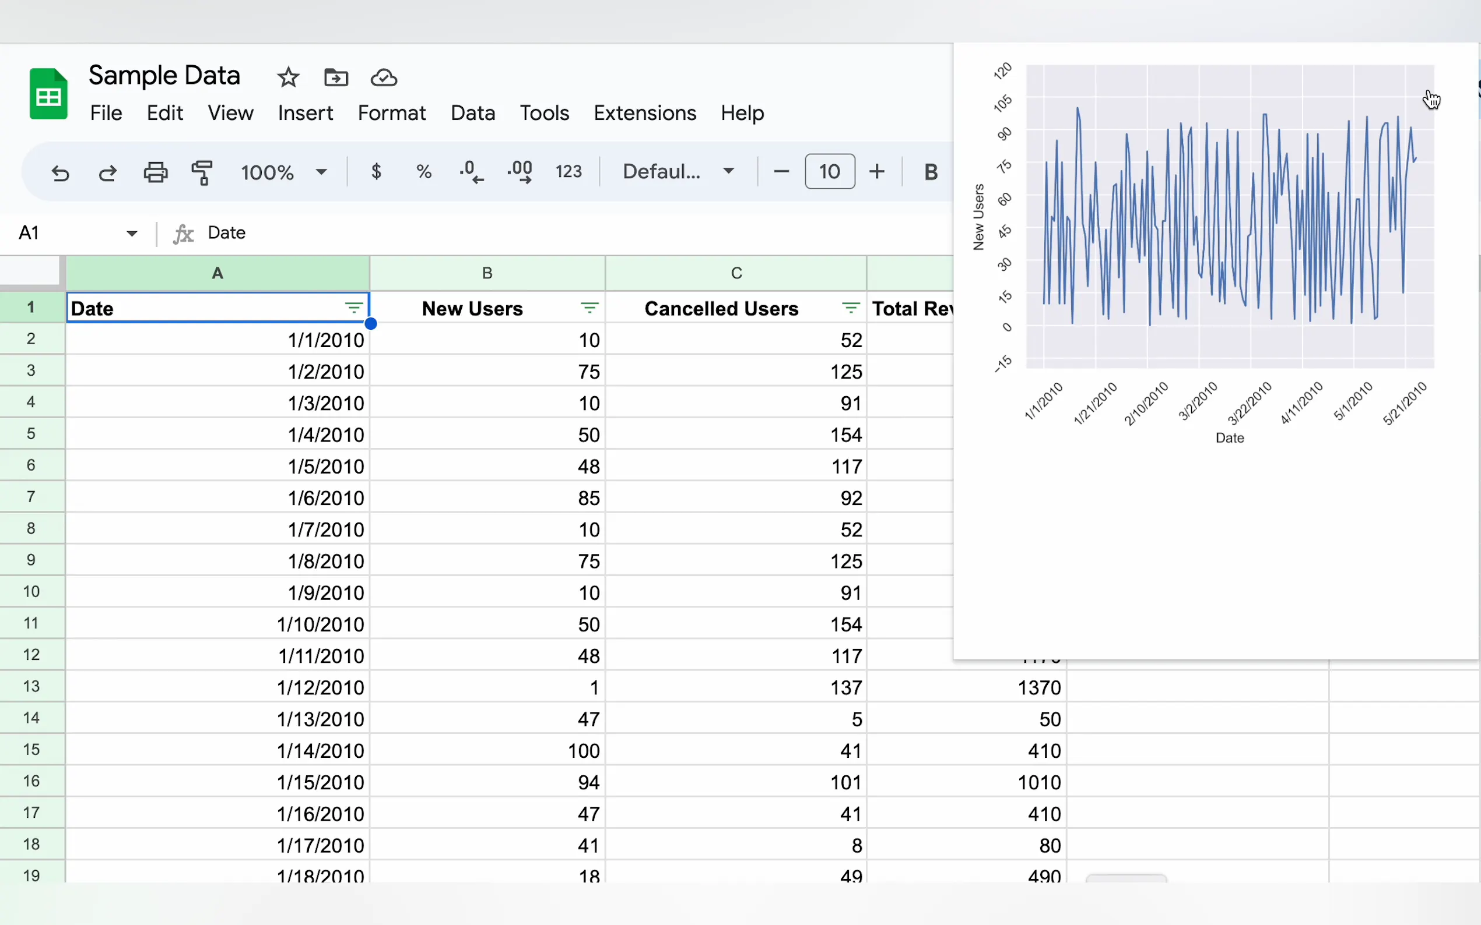
Task: Star the Sample Data document
Action: tap(288, 77)
